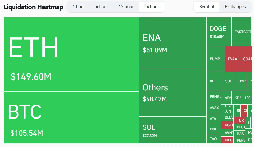Select the 1 hour timeframe tab
254x147 pixels.
79,7
